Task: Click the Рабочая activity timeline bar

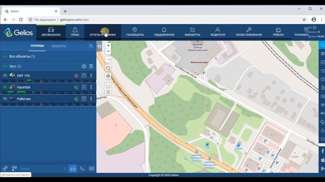Action: pyautogui.click(x=48, y=104)
